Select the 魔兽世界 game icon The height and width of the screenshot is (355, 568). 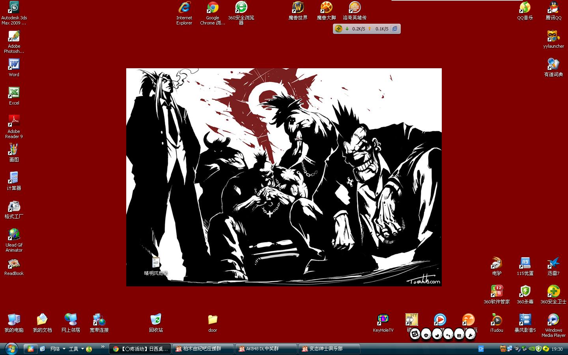tap(298, 11)
